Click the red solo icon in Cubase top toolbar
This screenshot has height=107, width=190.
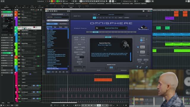pos(54,1)
